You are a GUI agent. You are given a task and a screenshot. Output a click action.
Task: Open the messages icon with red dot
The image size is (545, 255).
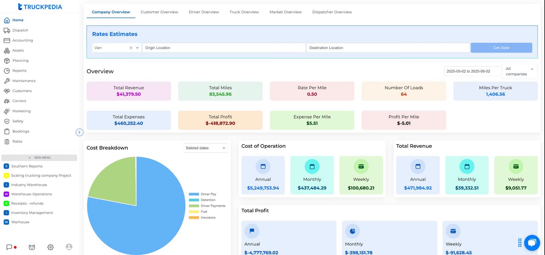coord(10,247)
